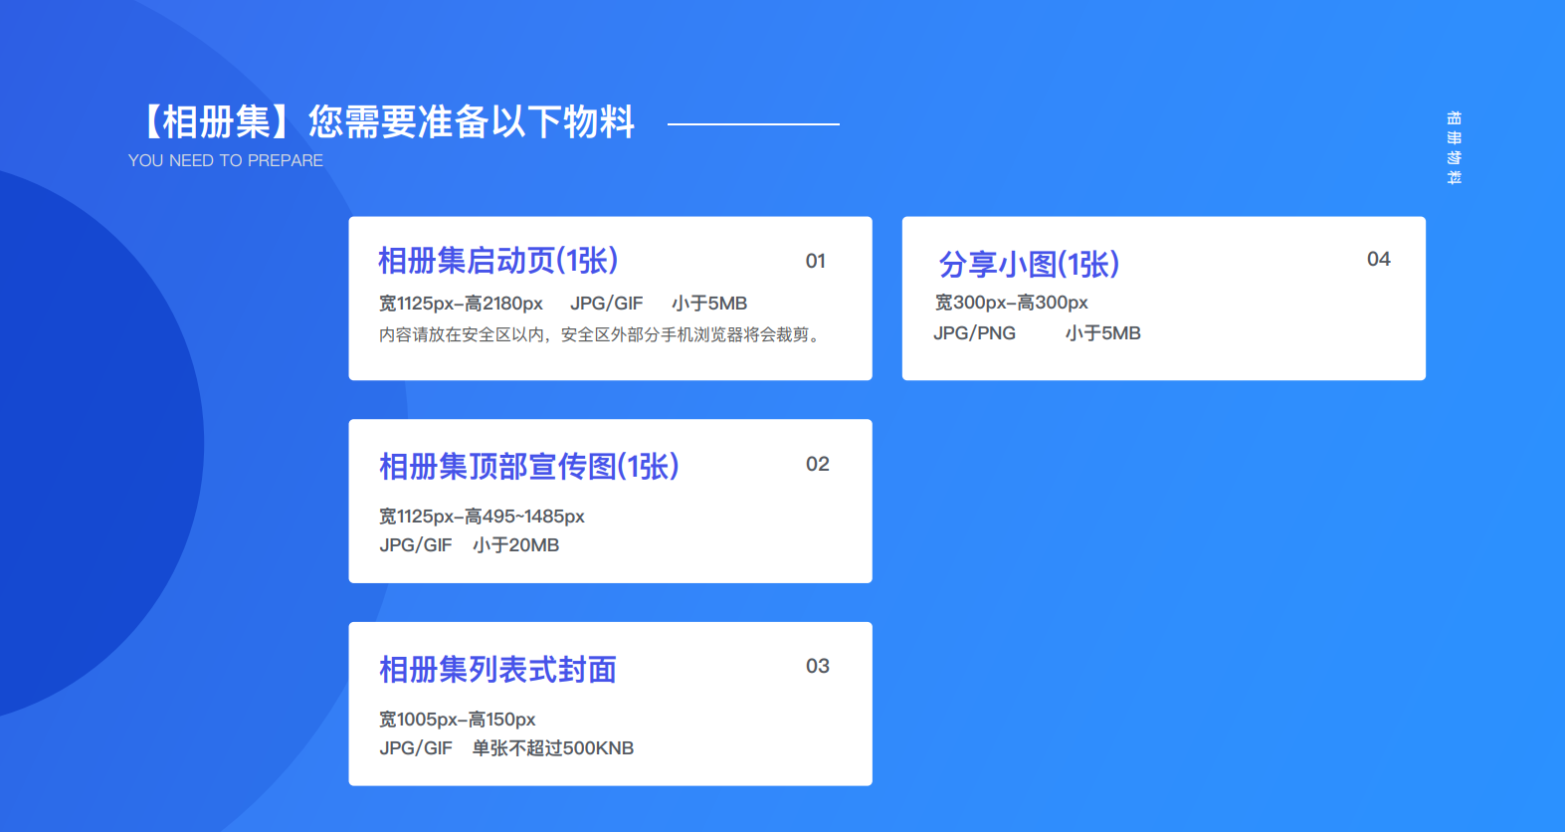Click the number 01 on the card
This screenshot has width=1565, height=832.
[x=816, y=261]
